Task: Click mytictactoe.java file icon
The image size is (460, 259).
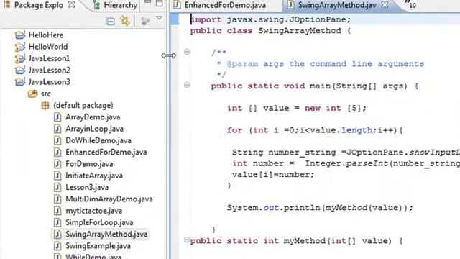Action: click(57, 211)
